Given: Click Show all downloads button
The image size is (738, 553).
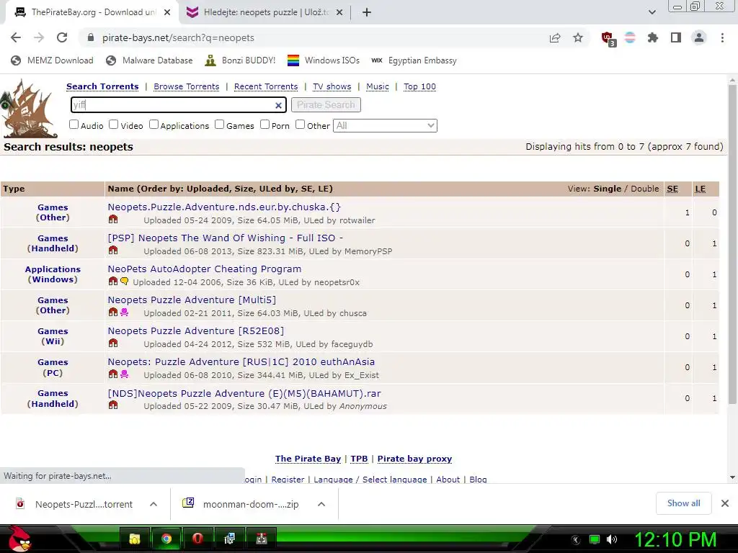Looking at the screenshot, I should [683, 503].
